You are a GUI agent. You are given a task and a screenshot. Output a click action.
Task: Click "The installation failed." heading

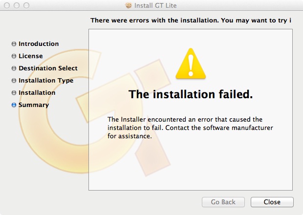pos(191,94)
